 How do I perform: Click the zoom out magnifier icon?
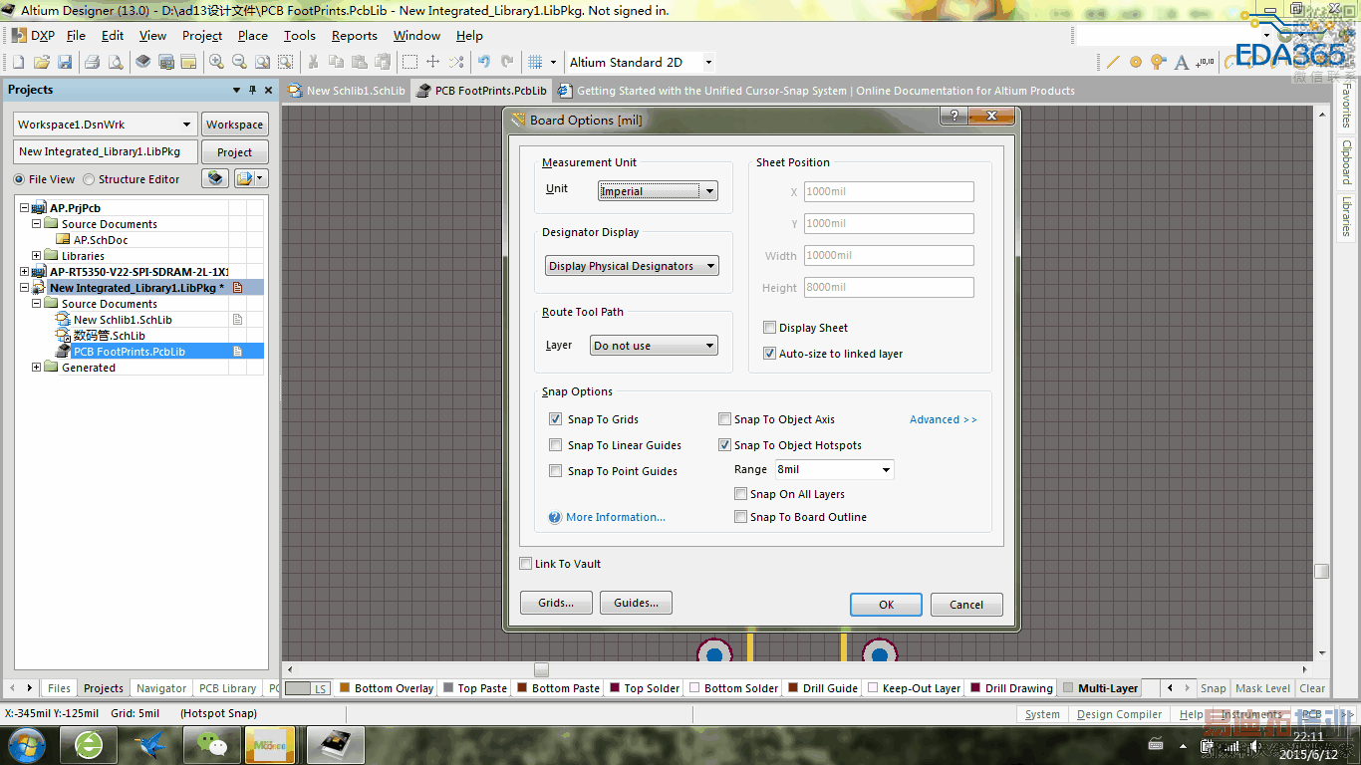(239, 62)
